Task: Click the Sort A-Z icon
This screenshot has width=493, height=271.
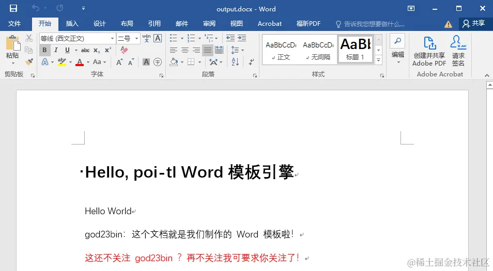Action: pyautogui.click(x=235, y=62)
